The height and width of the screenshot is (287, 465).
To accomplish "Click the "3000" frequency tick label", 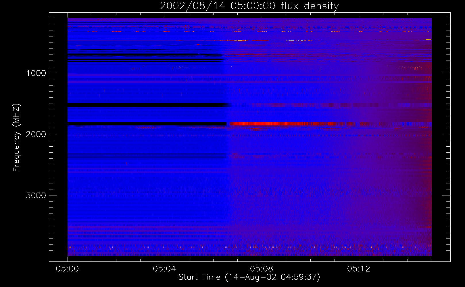I will click(x=36, y=195).
